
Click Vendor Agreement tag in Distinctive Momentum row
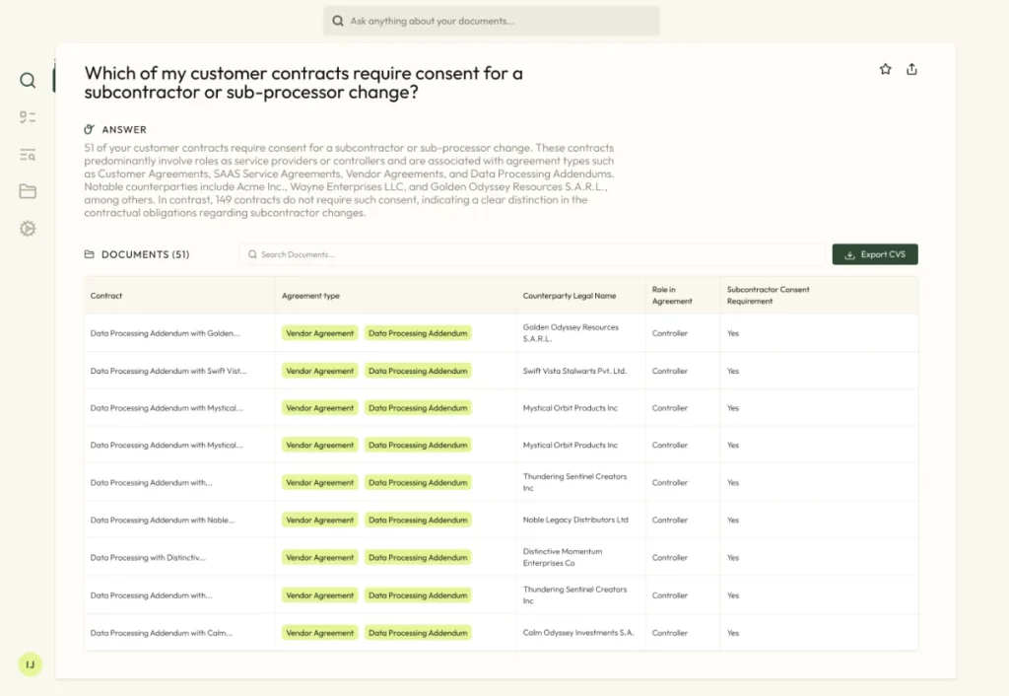pos(320,558)
